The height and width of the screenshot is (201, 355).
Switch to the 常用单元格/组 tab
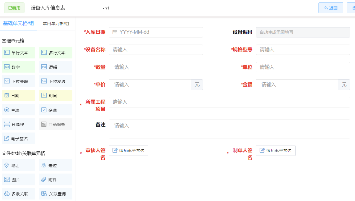(56, 24)
